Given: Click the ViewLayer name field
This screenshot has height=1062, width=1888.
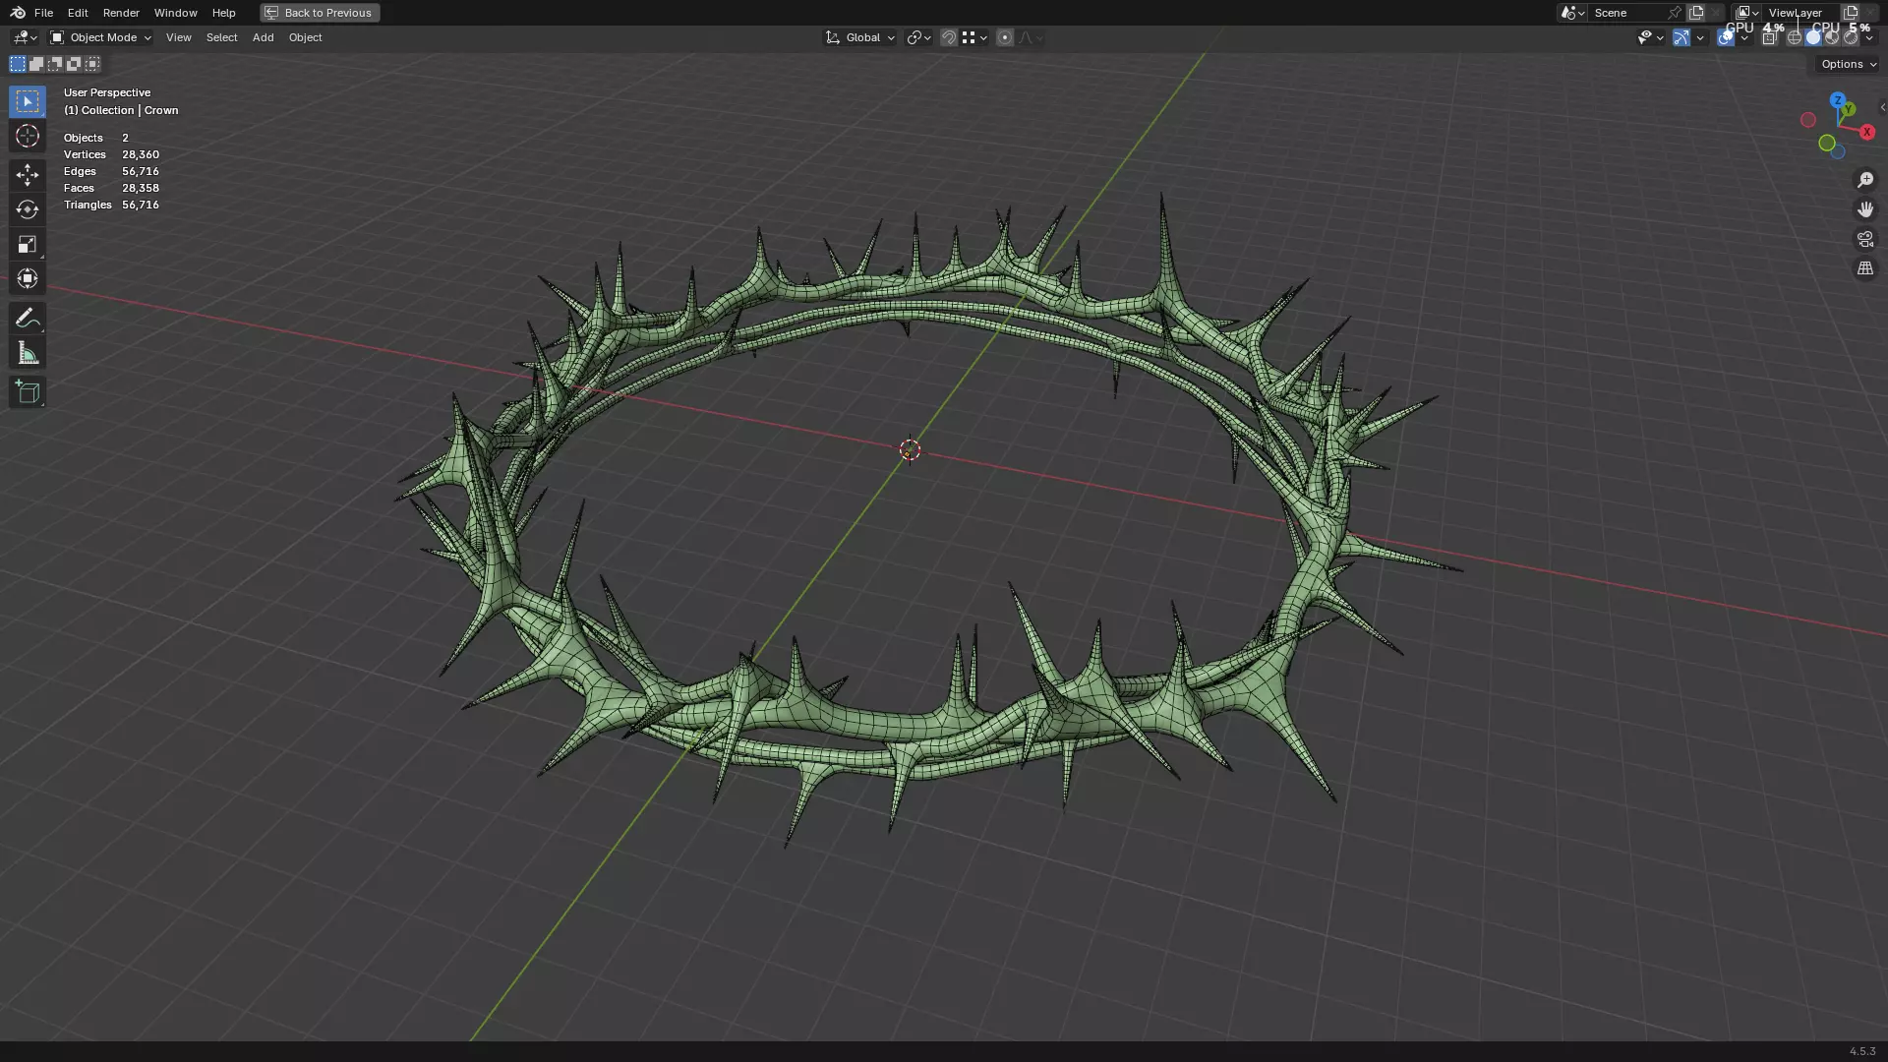Looking at the screenshot, I should (1799, 13).
